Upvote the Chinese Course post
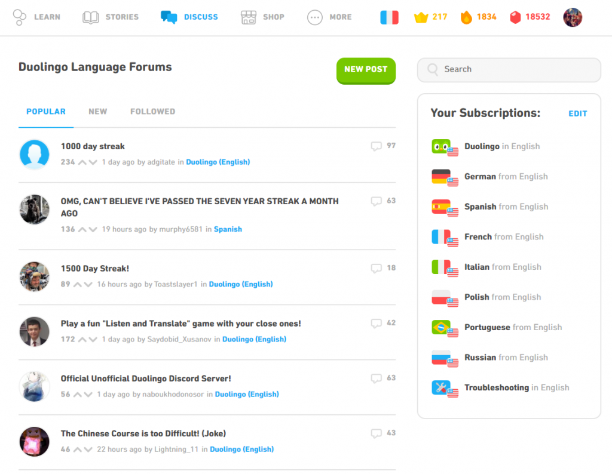 tap(78, 450)
